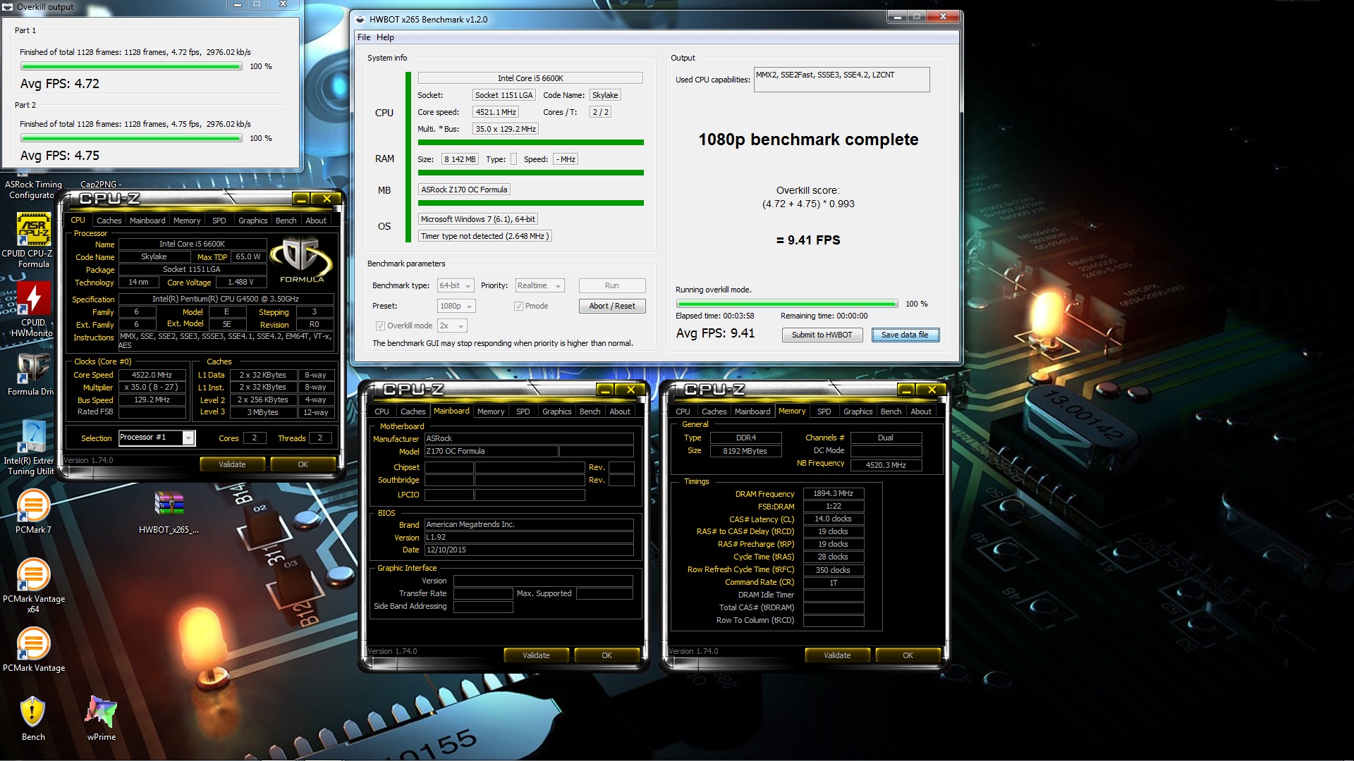Switch to Memory tab in CPU-Z Mainboard window
Image resolution: width=1354 pixels, height=761 pixels.
491,412
